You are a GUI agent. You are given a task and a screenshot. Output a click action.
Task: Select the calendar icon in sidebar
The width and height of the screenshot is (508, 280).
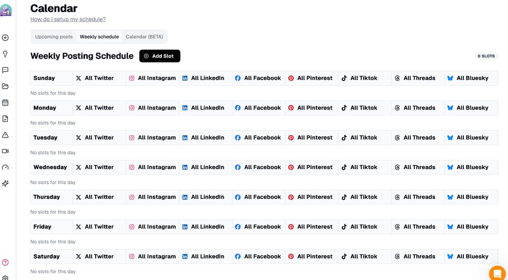5,103
